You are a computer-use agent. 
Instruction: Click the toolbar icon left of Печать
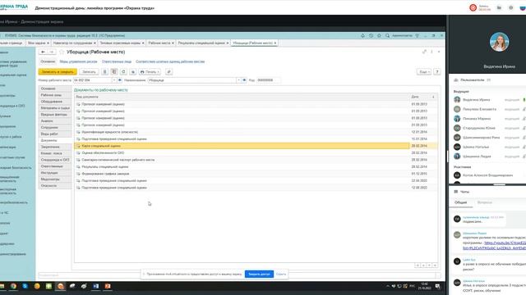coord(133,71)
